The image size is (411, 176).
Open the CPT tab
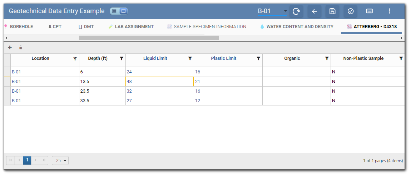pyautogui.click(x=55, y=27)
